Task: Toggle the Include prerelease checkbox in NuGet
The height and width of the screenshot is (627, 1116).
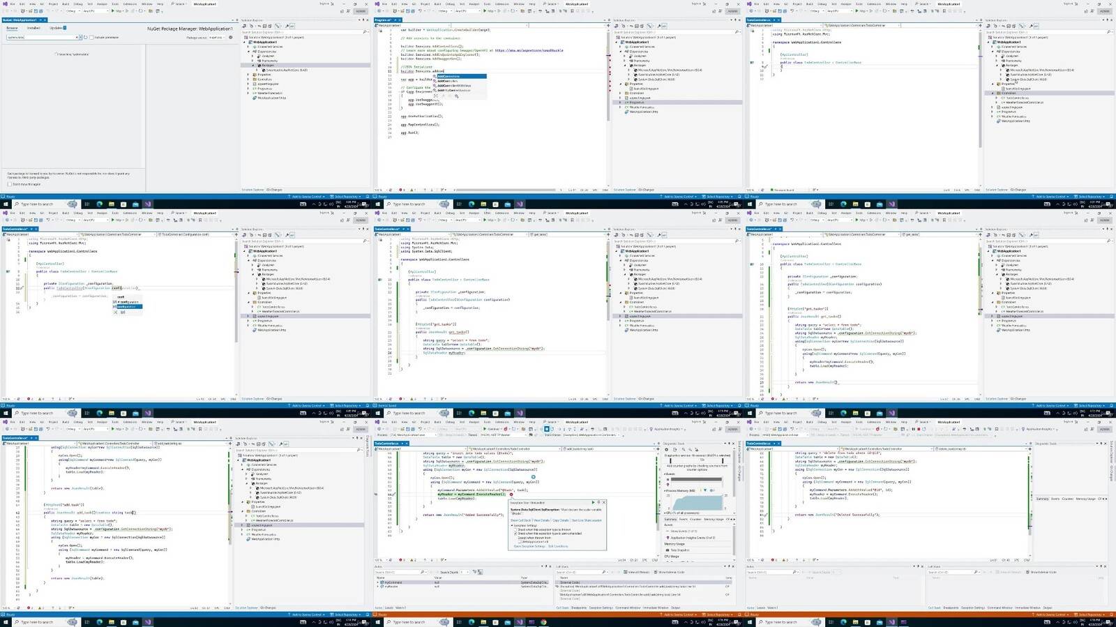Action: [91, 37]
